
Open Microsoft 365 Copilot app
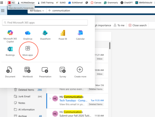click(x=10, y=36)
